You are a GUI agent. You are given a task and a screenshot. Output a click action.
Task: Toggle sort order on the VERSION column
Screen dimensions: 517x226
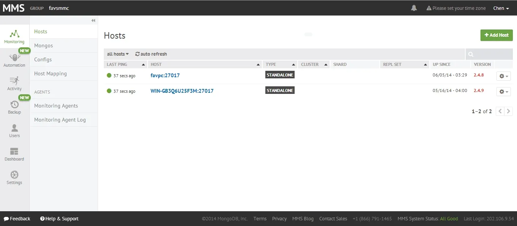pyautogui.click(x=482, y=64)
